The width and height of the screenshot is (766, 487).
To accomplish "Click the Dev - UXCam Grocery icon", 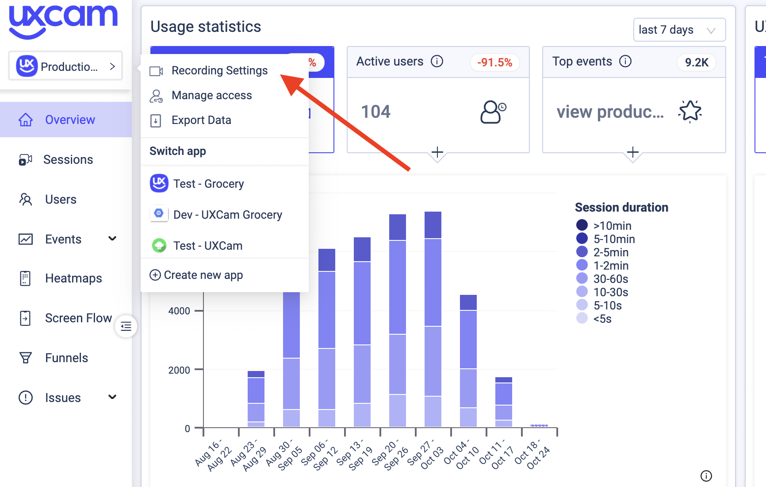I will 159,214.
